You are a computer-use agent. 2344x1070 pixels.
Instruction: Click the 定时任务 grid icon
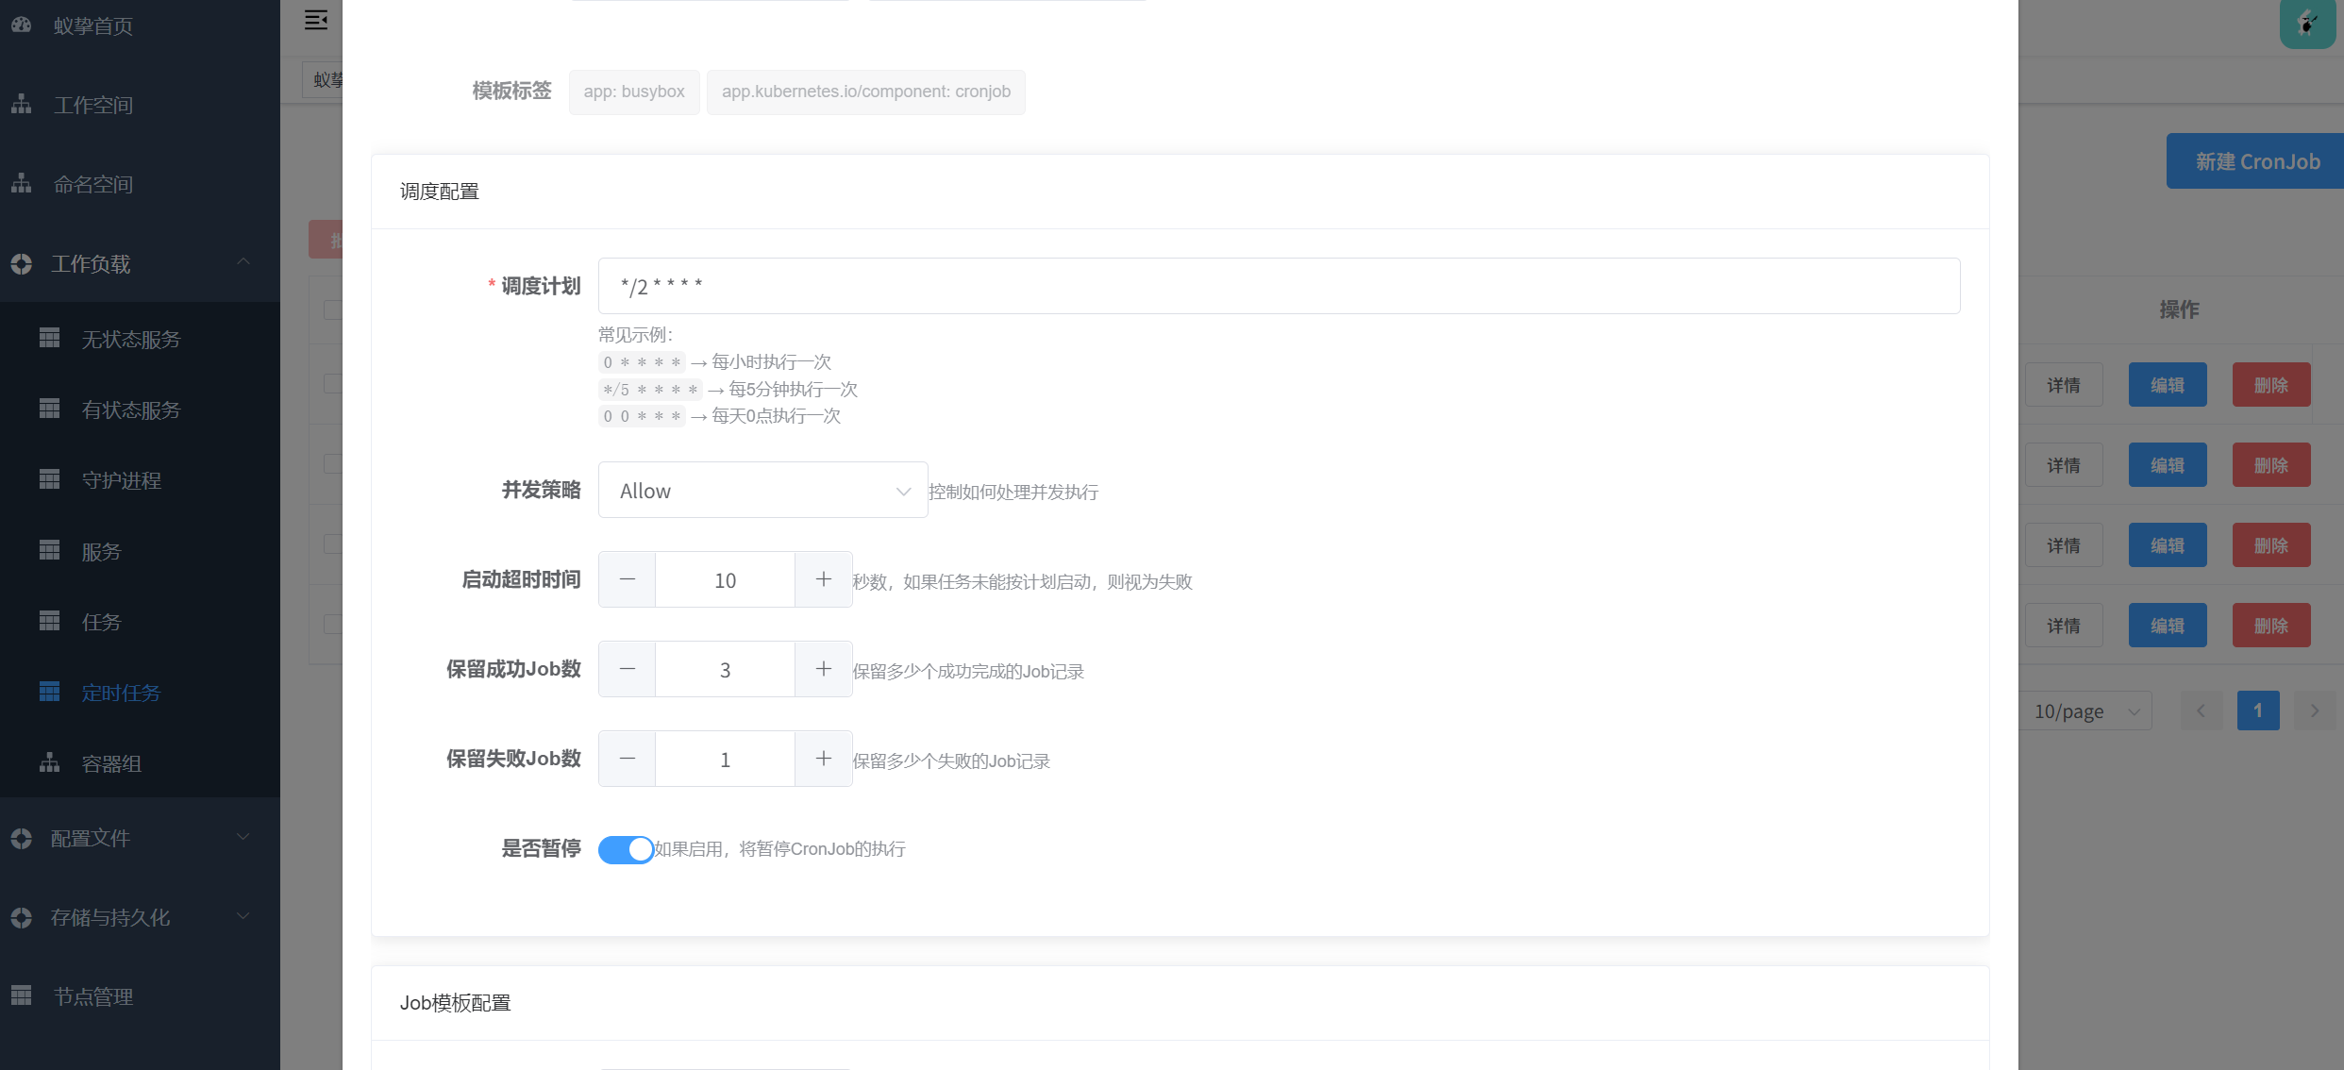pyautogui.click(x=50, y=692)
